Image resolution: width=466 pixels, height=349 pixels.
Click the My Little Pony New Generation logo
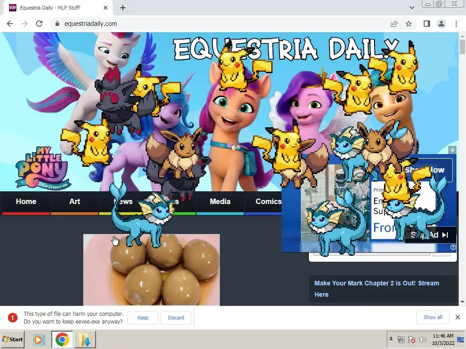[x=42, y=168]
